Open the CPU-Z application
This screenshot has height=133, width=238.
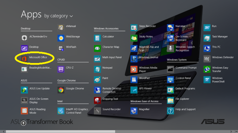pos(61,69)
